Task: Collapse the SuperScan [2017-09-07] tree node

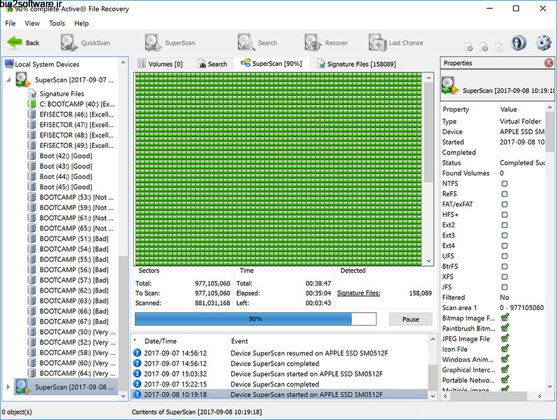Action: [x=10, y=80]
